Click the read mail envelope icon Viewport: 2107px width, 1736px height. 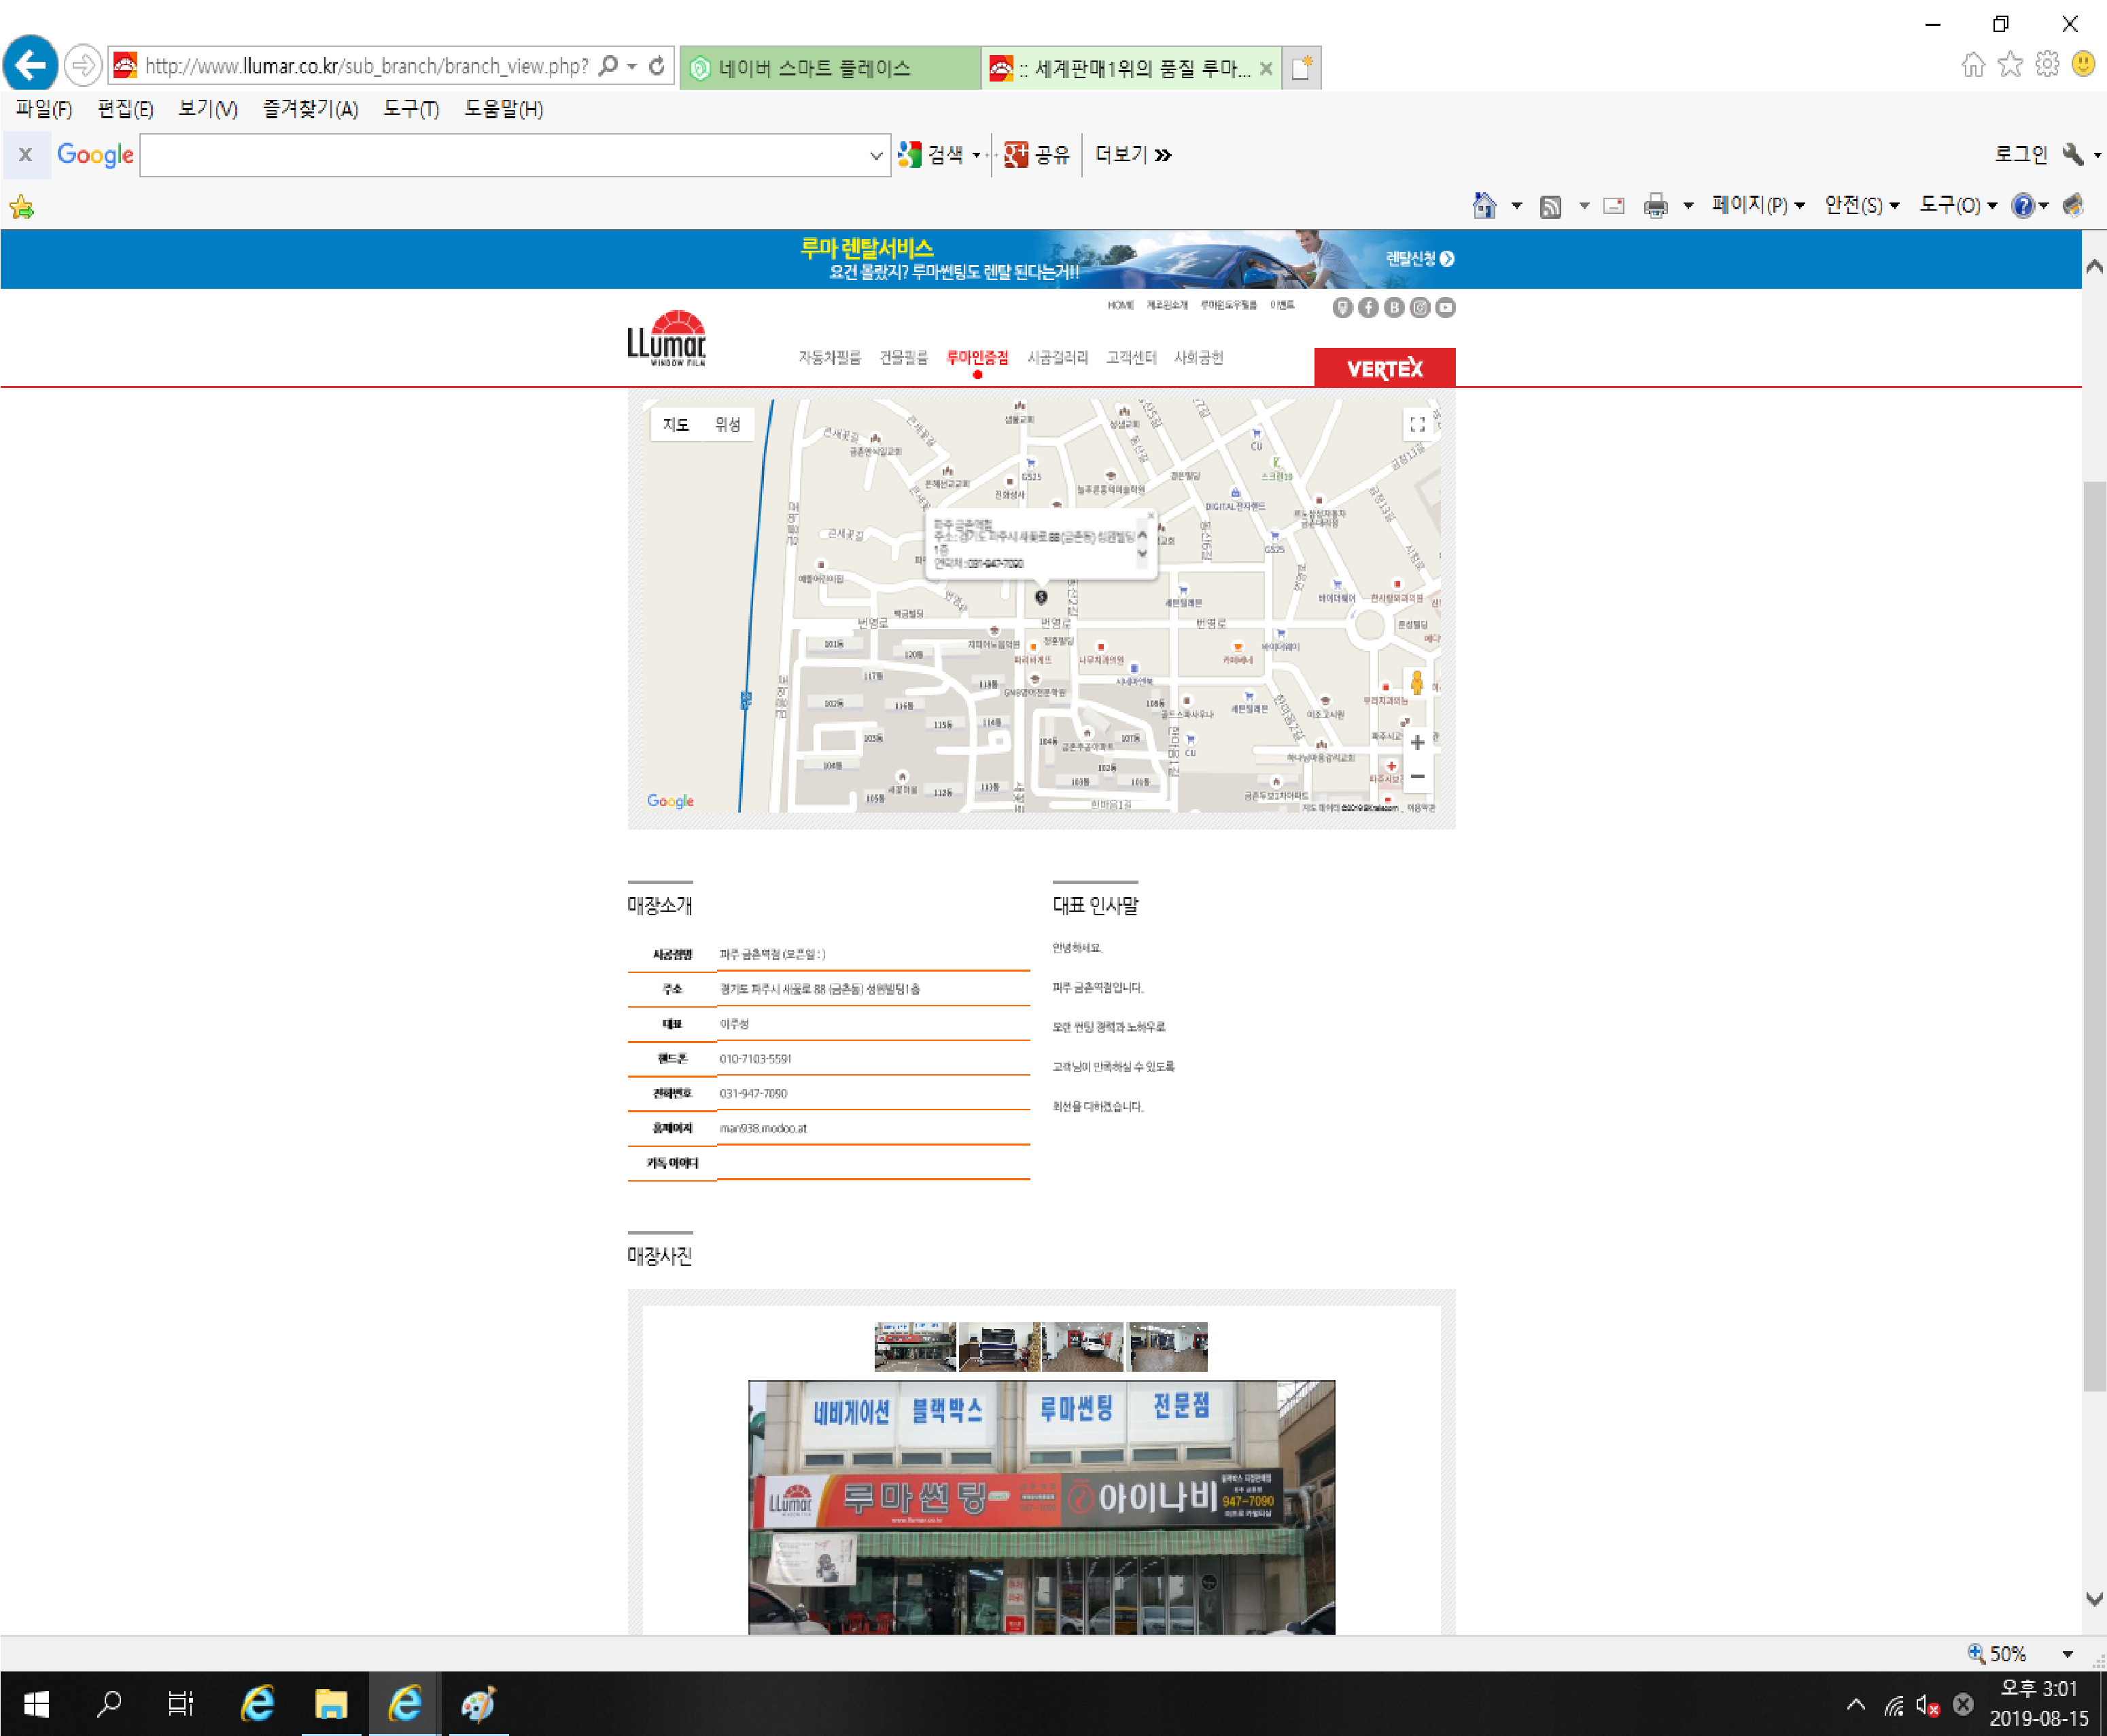pos(1614,206)
